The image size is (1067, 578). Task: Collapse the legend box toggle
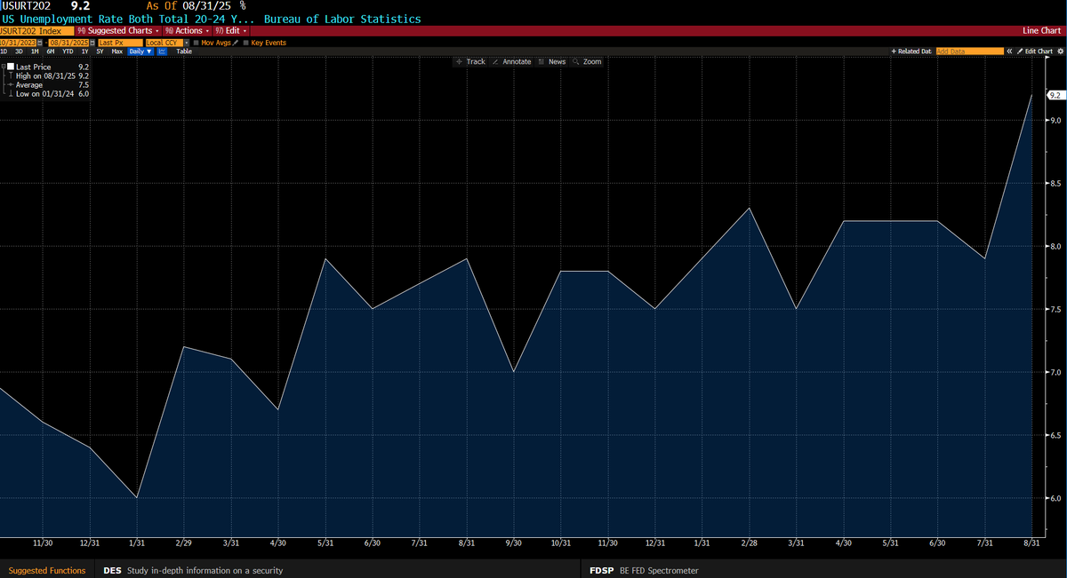click(3, 66)
